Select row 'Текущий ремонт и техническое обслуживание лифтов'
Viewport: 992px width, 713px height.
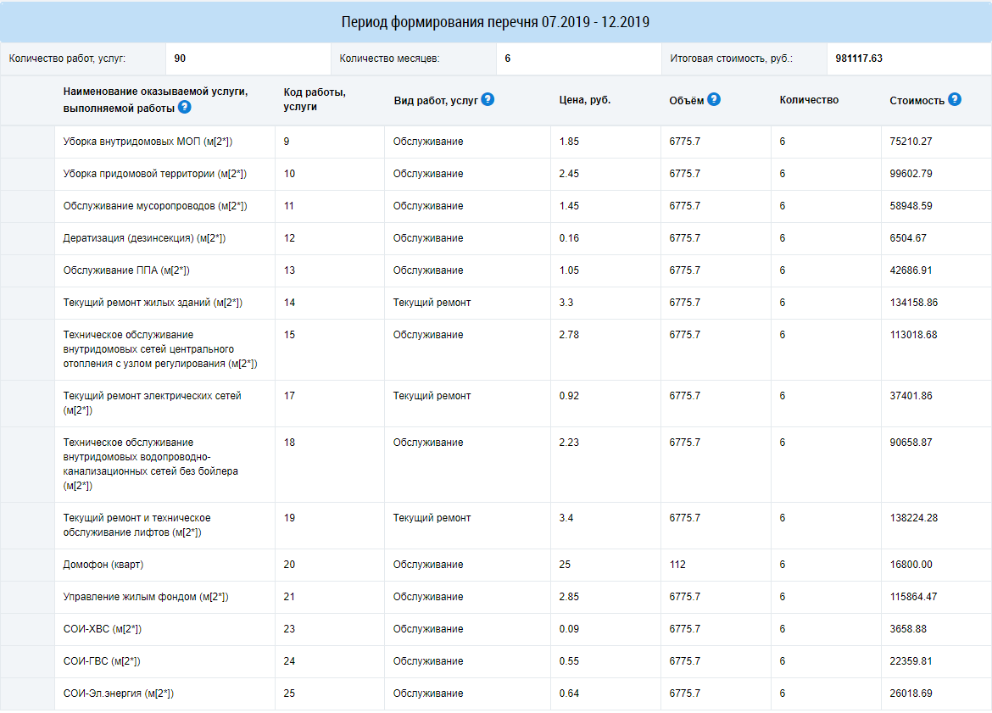point(496,526)
